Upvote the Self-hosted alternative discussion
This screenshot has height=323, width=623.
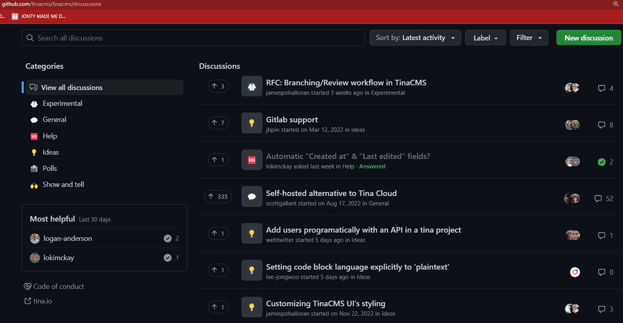218,197
